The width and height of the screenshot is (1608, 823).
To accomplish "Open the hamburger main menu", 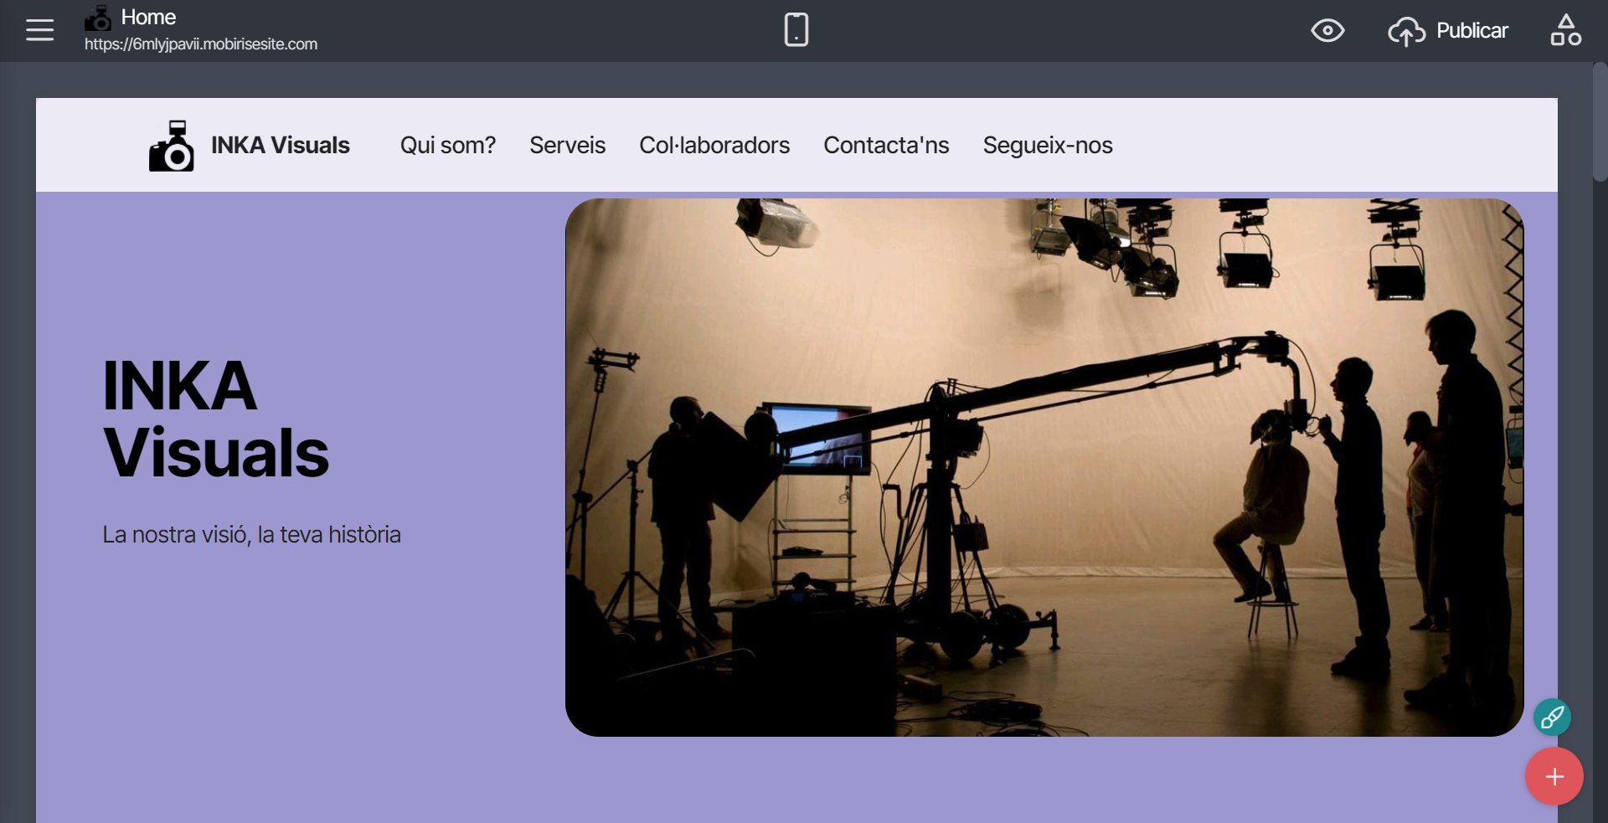I will pos(39,30).
